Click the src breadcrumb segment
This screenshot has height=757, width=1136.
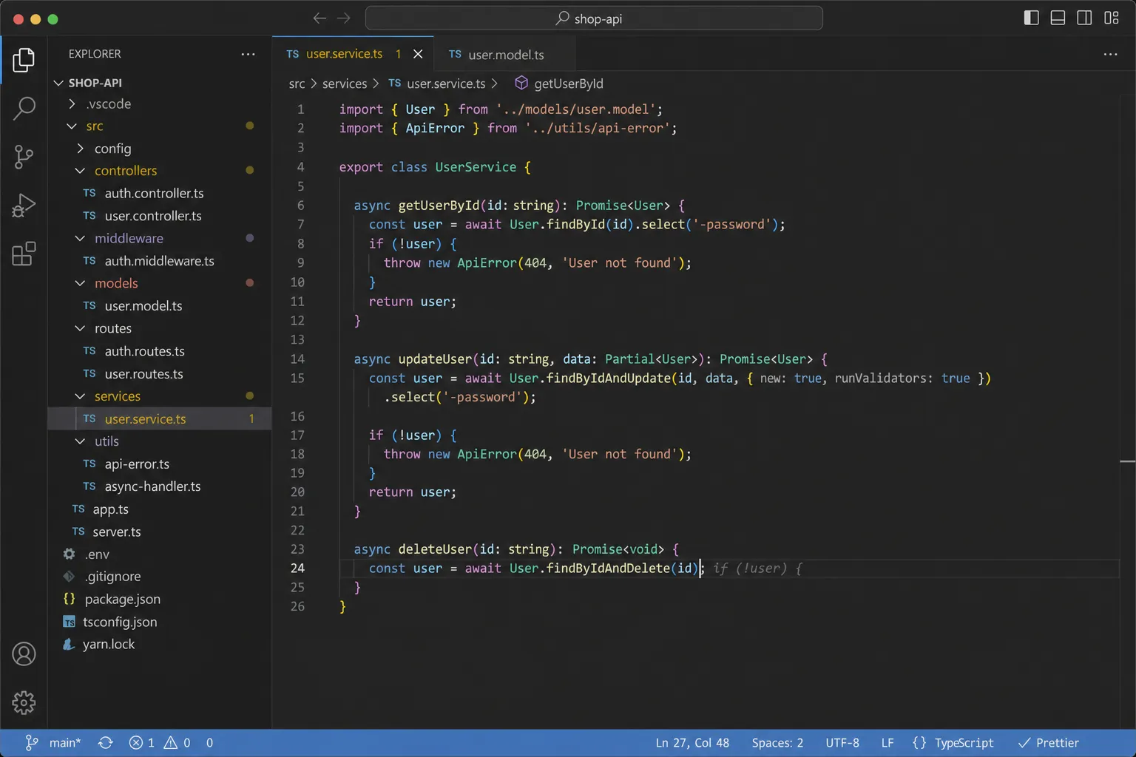pos(297,84)
